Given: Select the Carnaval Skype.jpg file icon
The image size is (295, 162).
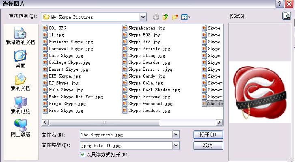Looking at the screenshot, I should click(x=45, y=49).
